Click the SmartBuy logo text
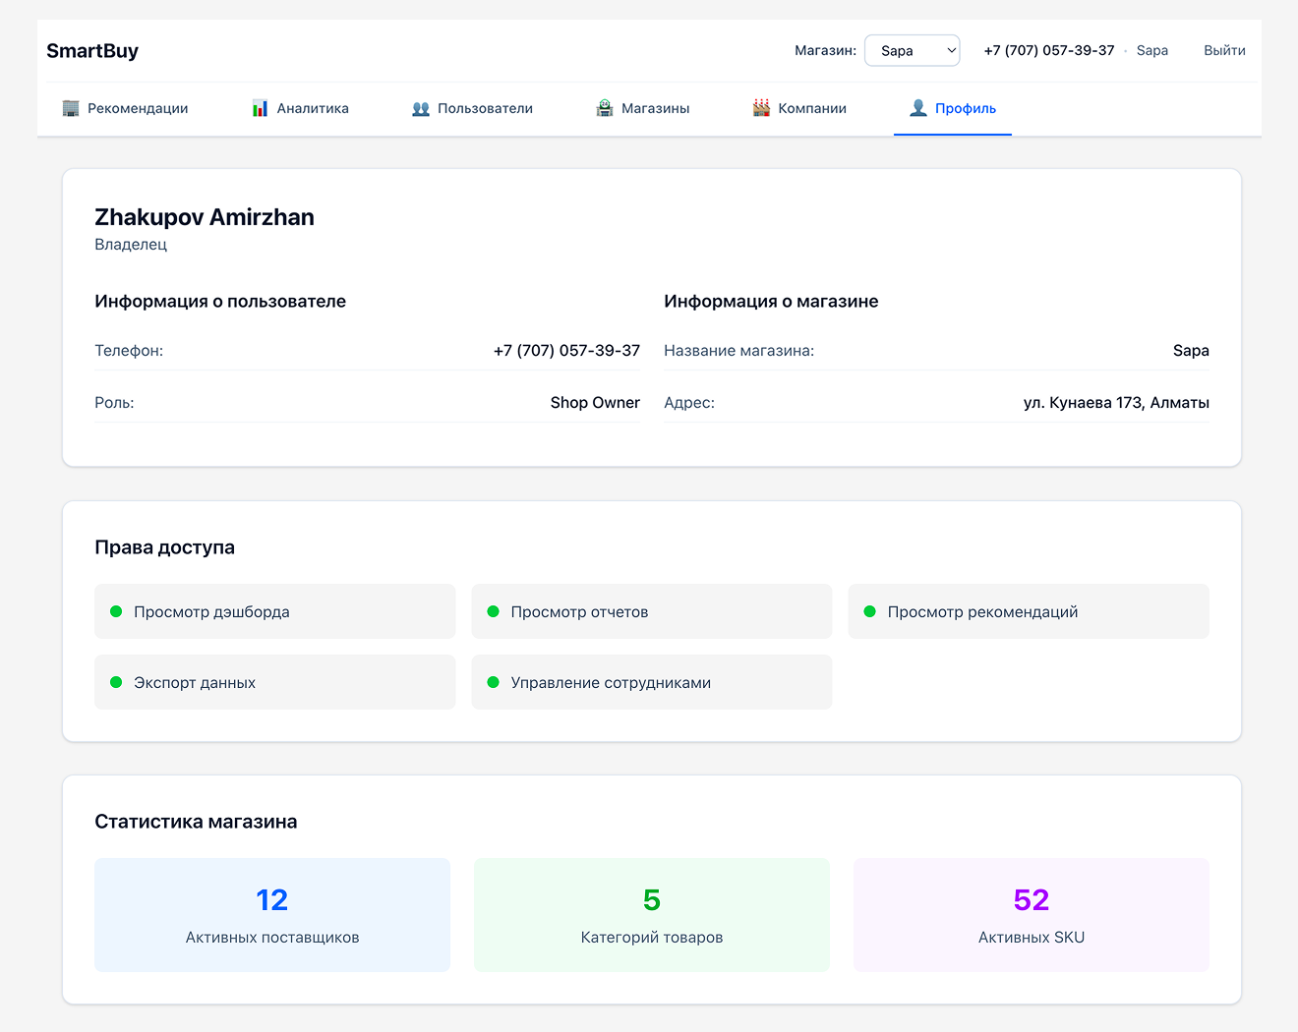Screen dimensions: 1298x1032 (92, 51)
